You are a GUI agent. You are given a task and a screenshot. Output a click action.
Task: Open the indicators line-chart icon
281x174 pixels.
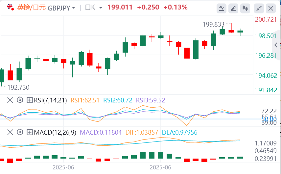click(x=222, y=8)
